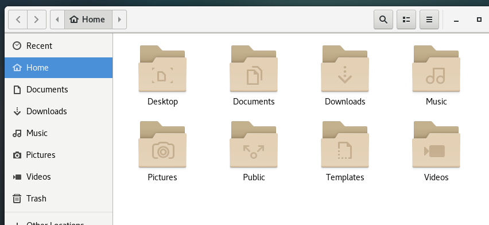The image size is (489, 225).
Task: Select the Public folder icon
Action: click(254, 145)
